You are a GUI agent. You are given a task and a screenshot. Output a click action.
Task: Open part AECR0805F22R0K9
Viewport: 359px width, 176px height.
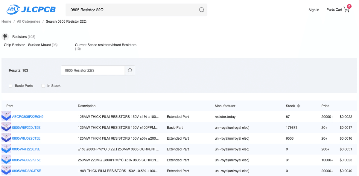28,117
